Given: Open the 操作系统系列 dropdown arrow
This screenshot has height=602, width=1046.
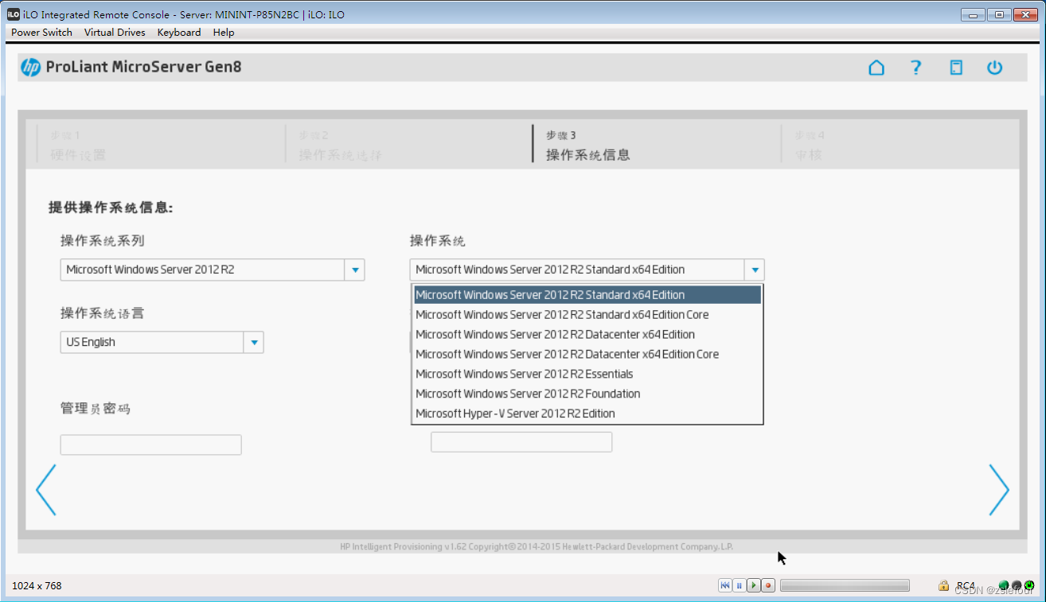Looking at the screenshot, I should 355,270.
